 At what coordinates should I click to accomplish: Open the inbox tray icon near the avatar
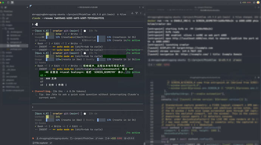click(x=254, y=3)
